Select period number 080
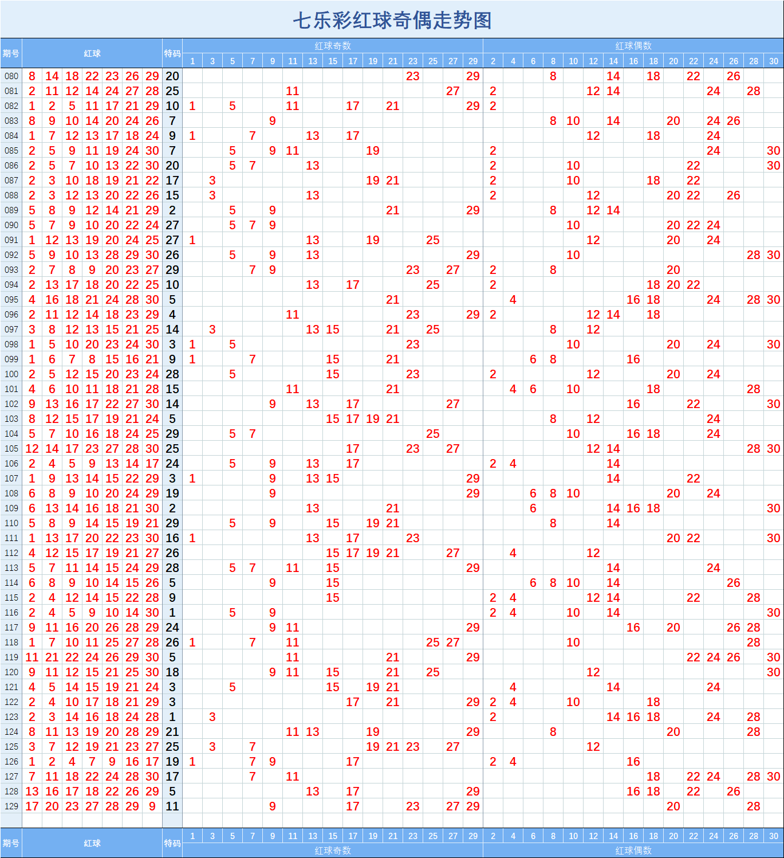 11,76
